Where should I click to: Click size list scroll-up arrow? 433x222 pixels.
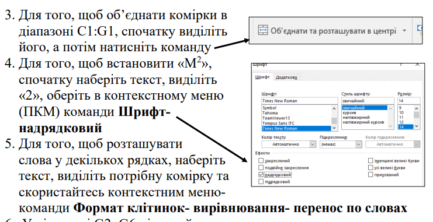click(x=417, y=108)
